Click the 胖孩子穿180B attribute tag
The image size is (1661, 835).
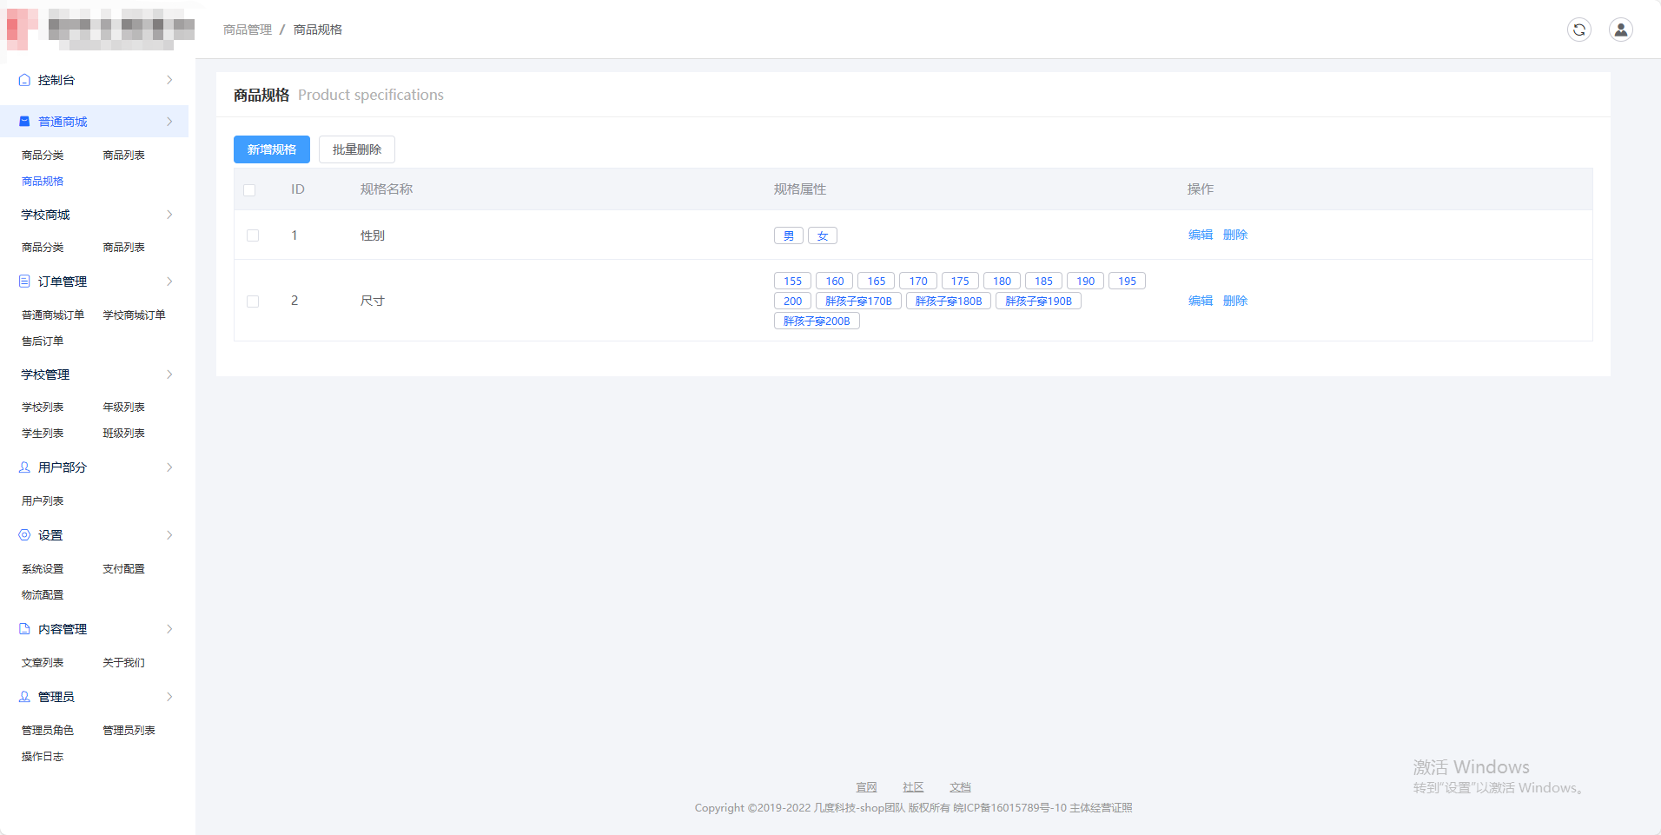click(x=948, y=302)
